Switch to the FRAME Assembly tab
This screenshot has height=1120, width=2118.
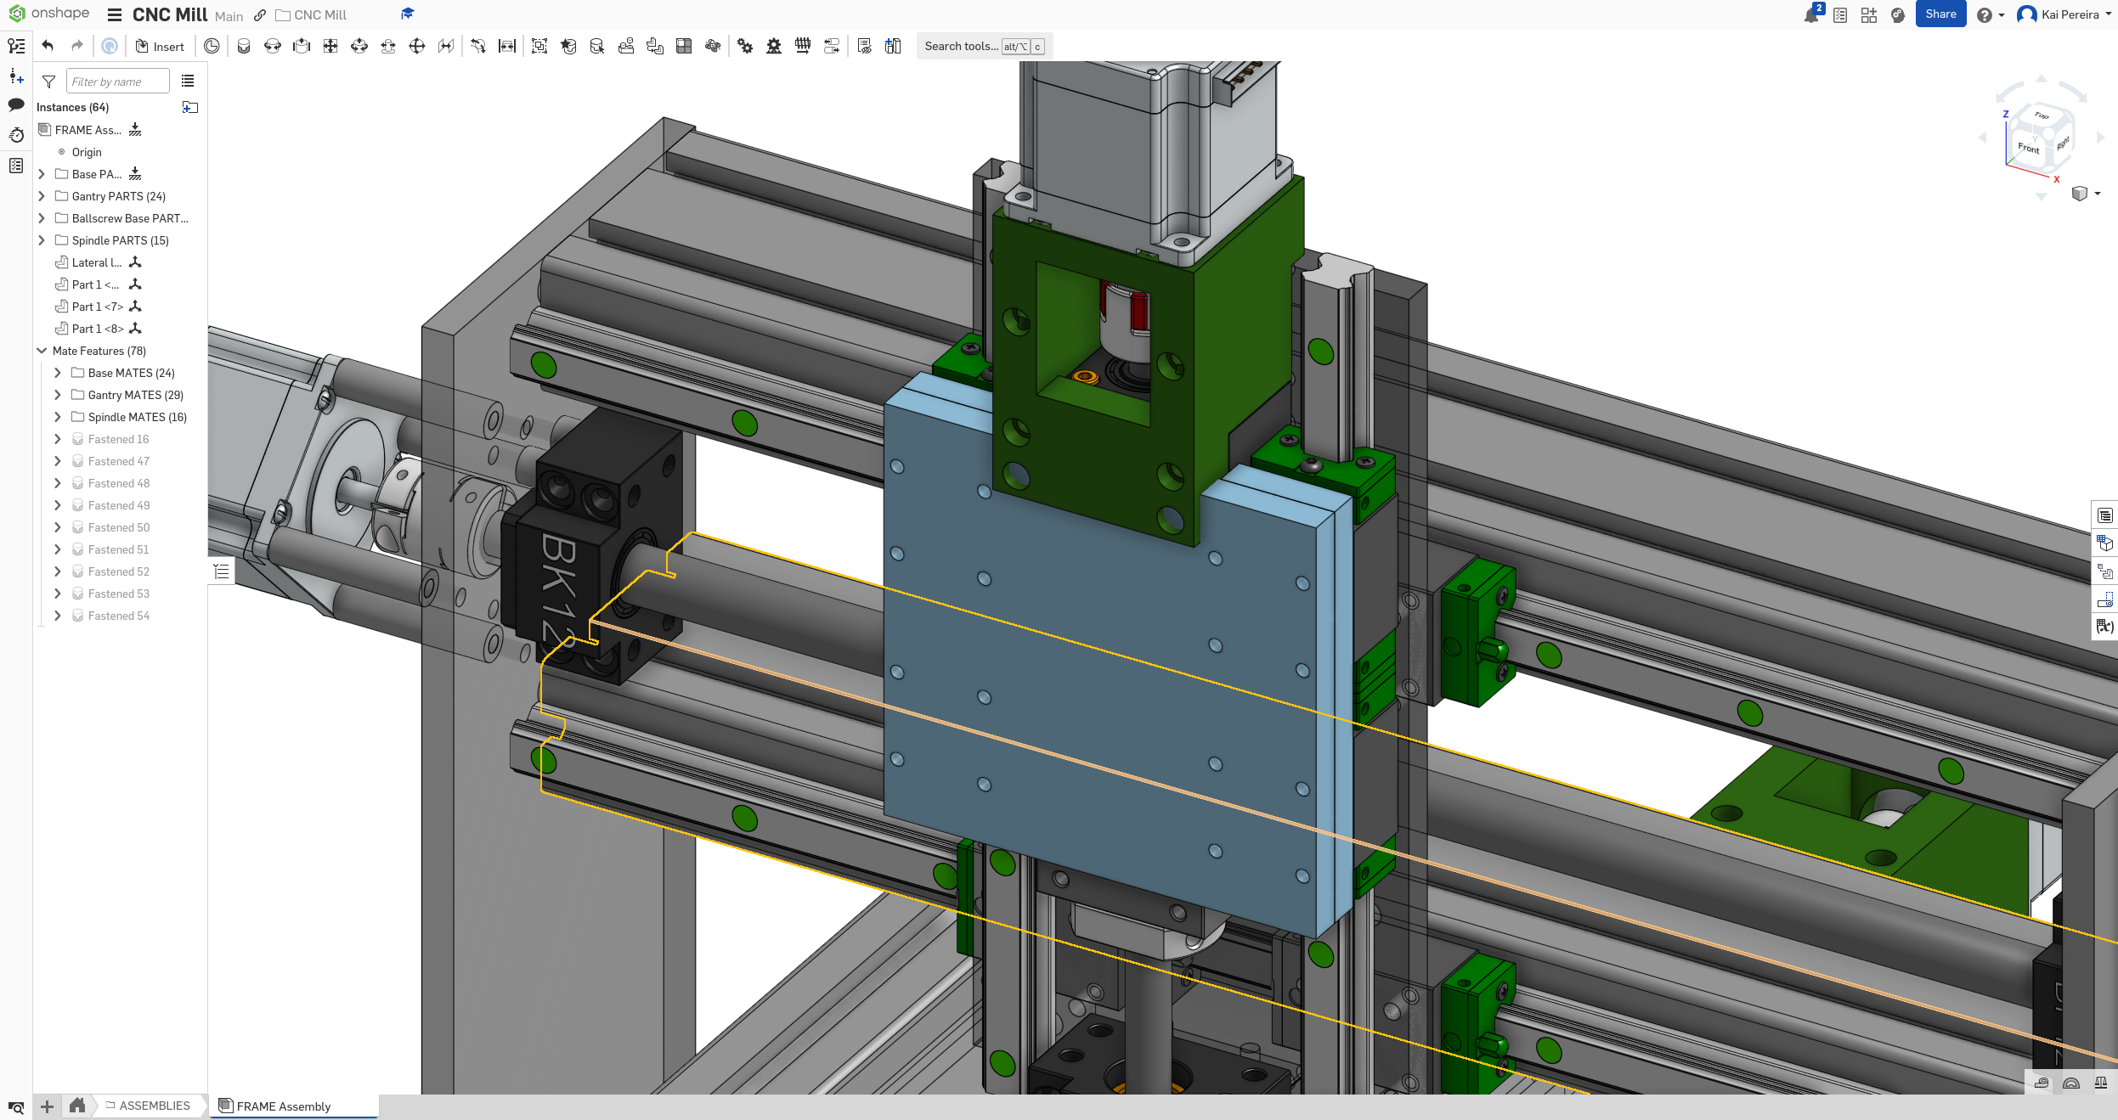tap(283, 1106)
